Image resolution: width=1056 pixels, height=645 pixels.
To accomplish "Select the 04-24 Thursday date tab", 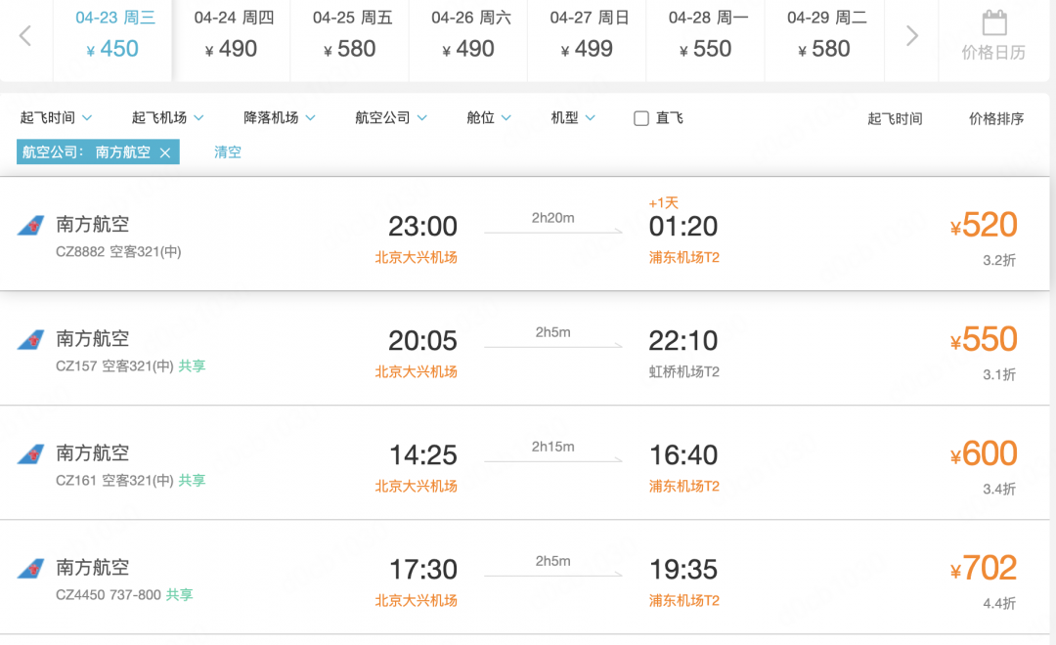I will click(x=233, y=36).
